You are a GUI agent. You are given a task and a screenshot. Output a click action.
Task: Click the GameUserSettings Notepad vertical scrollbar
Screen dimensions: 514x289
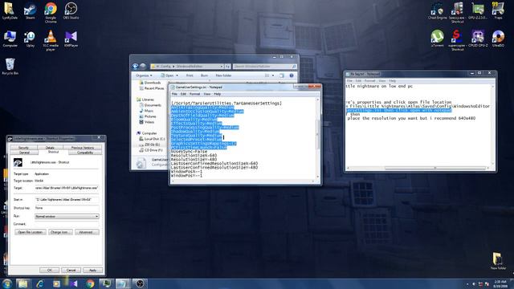[x=317, y=139]
